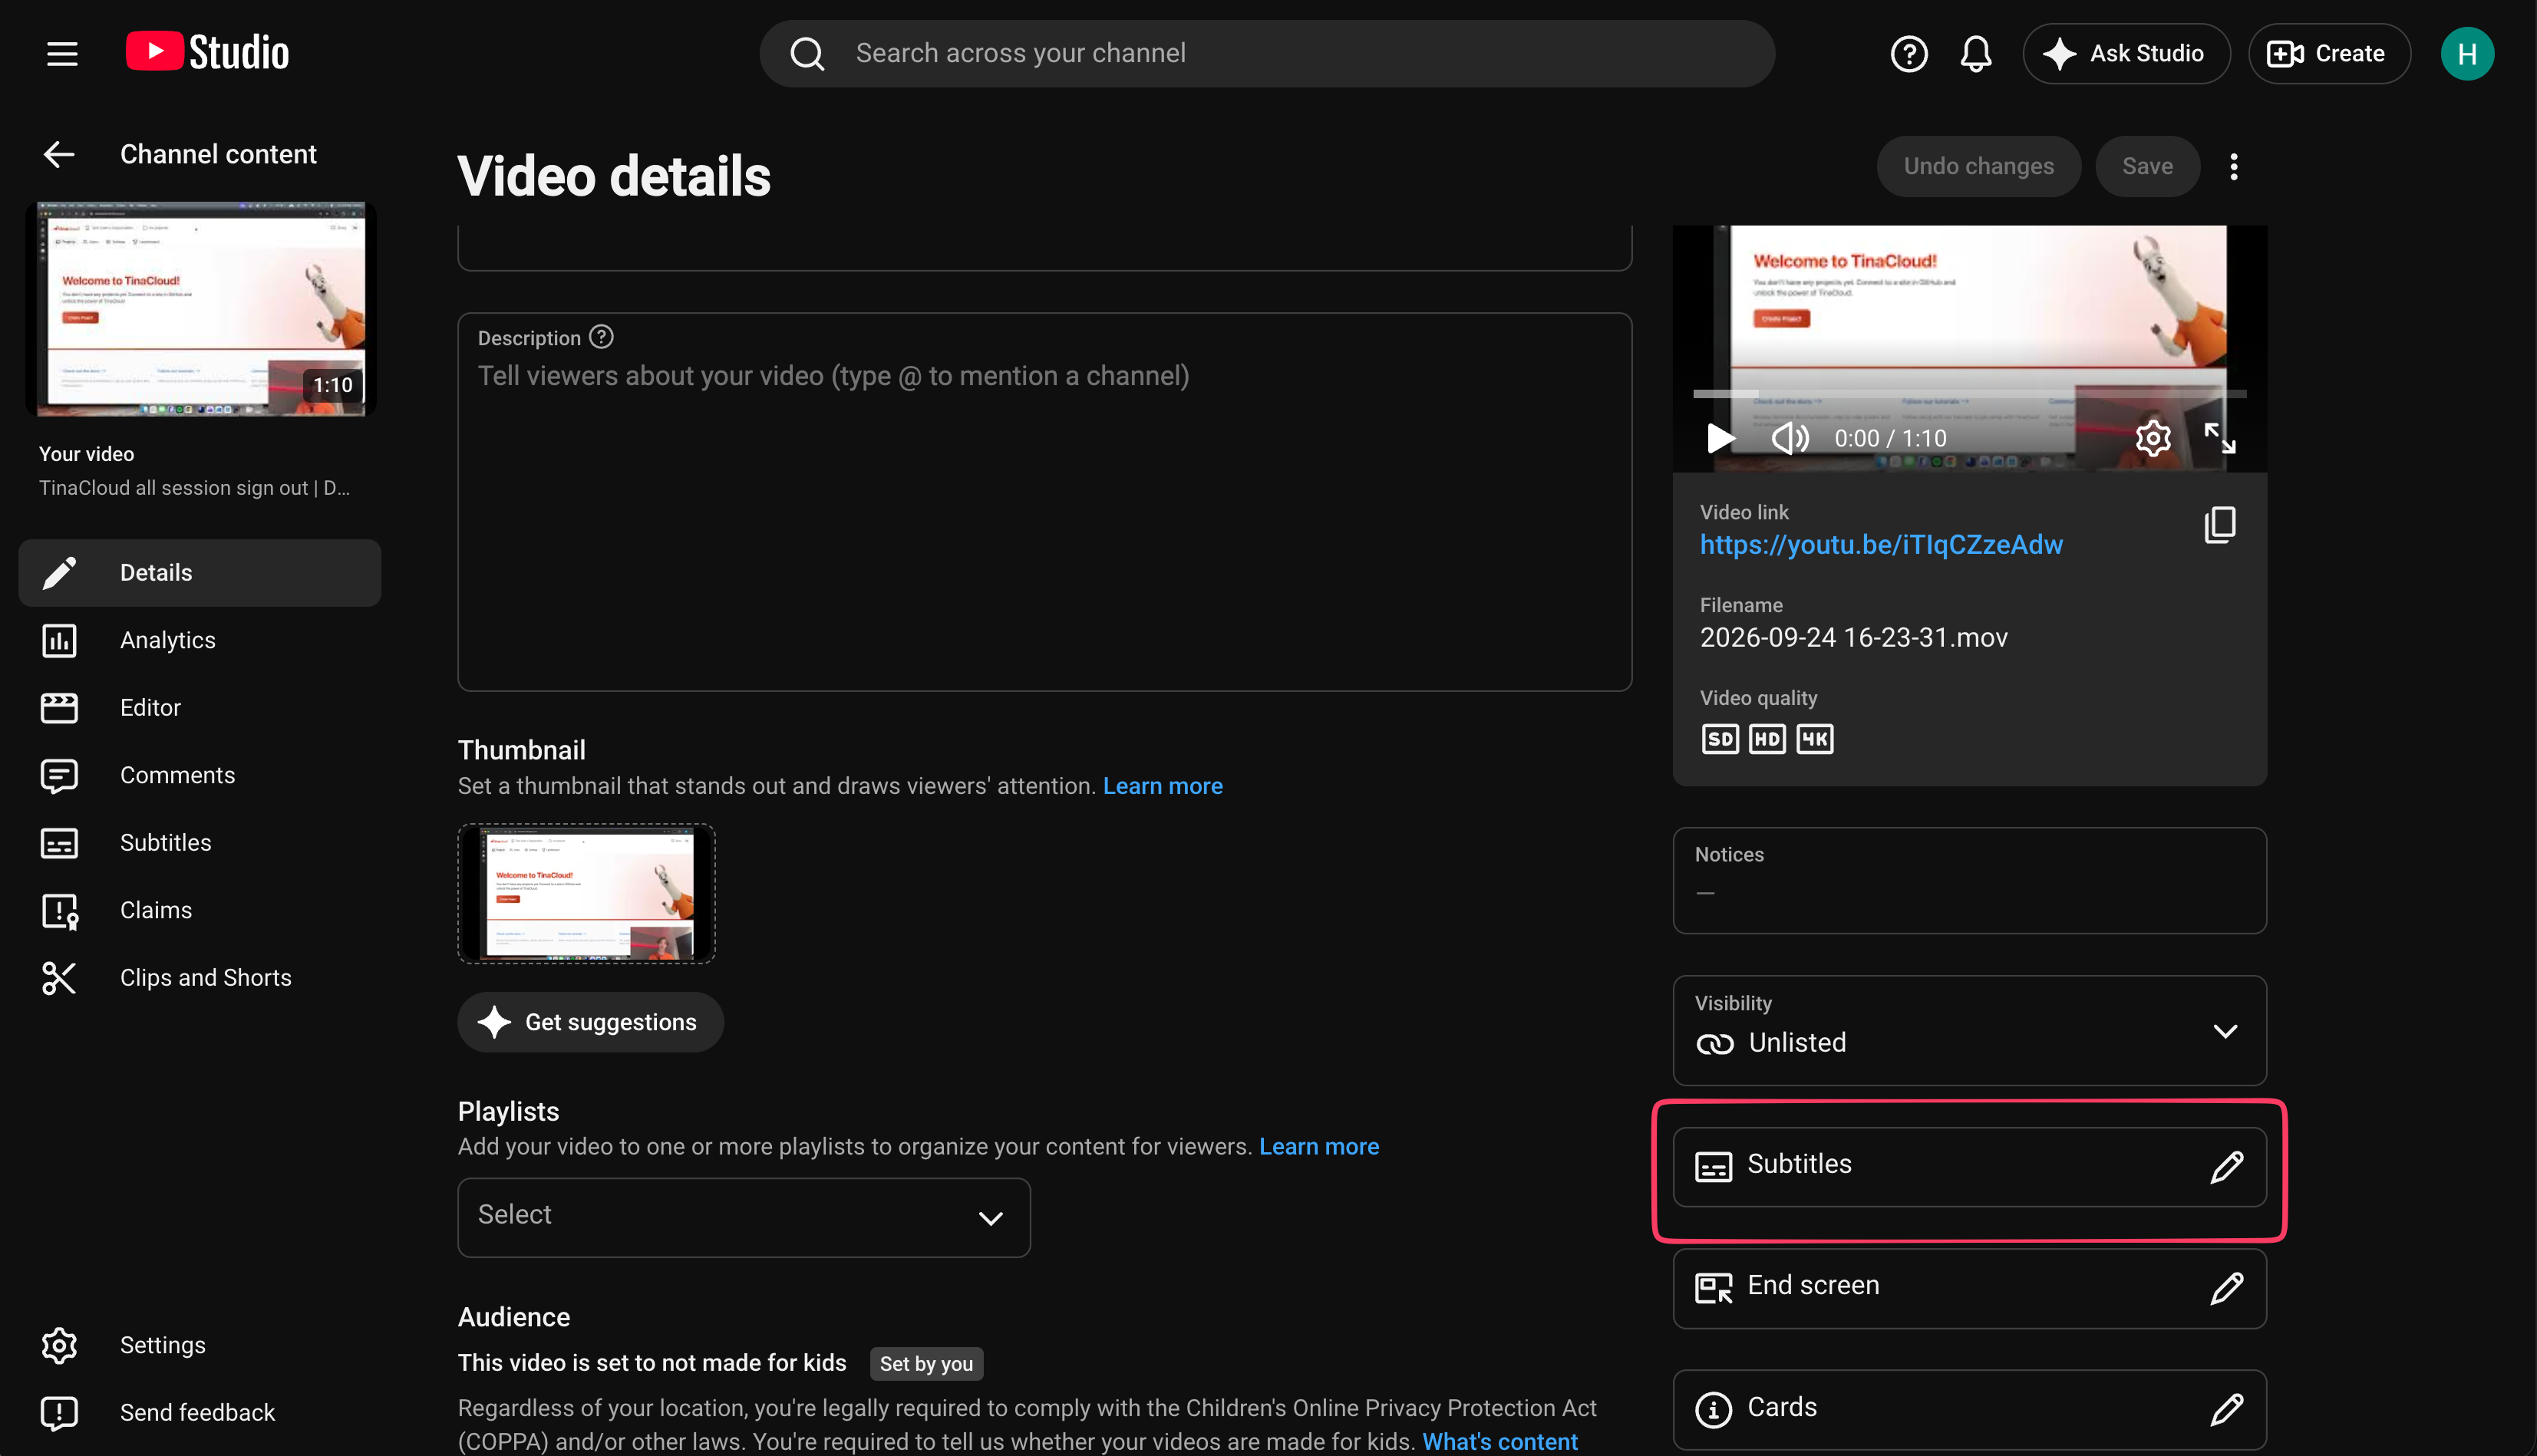Click the Ask Studio button

click(2126, 53)
